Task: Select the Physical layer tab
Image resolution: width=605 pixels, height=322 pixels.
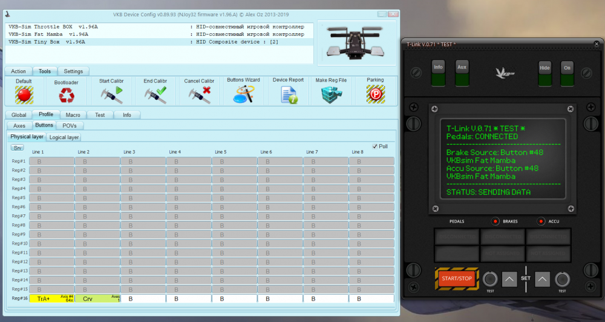Action: 27,137
